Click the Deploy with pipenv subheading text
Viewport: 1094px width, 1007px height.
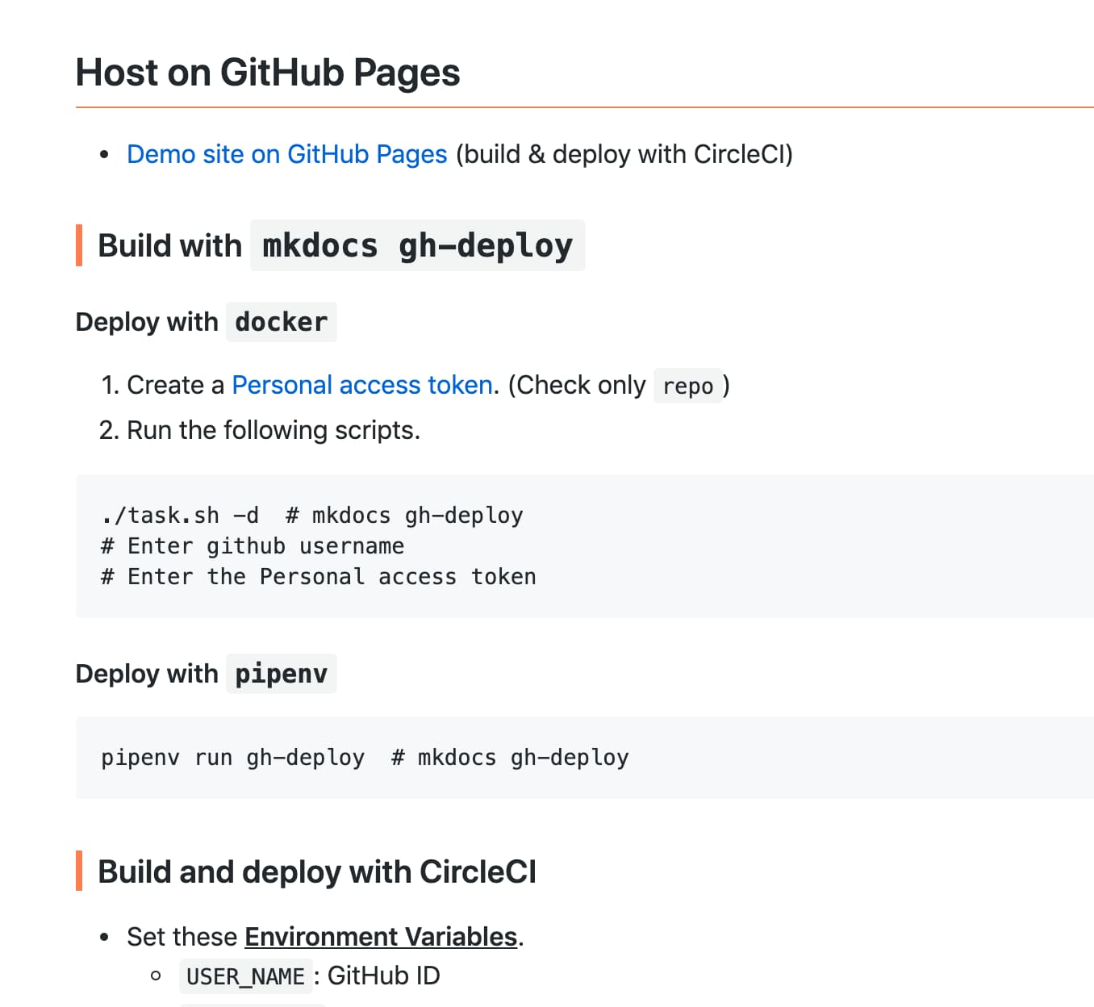pyautogui.click(x=147, y=674)
